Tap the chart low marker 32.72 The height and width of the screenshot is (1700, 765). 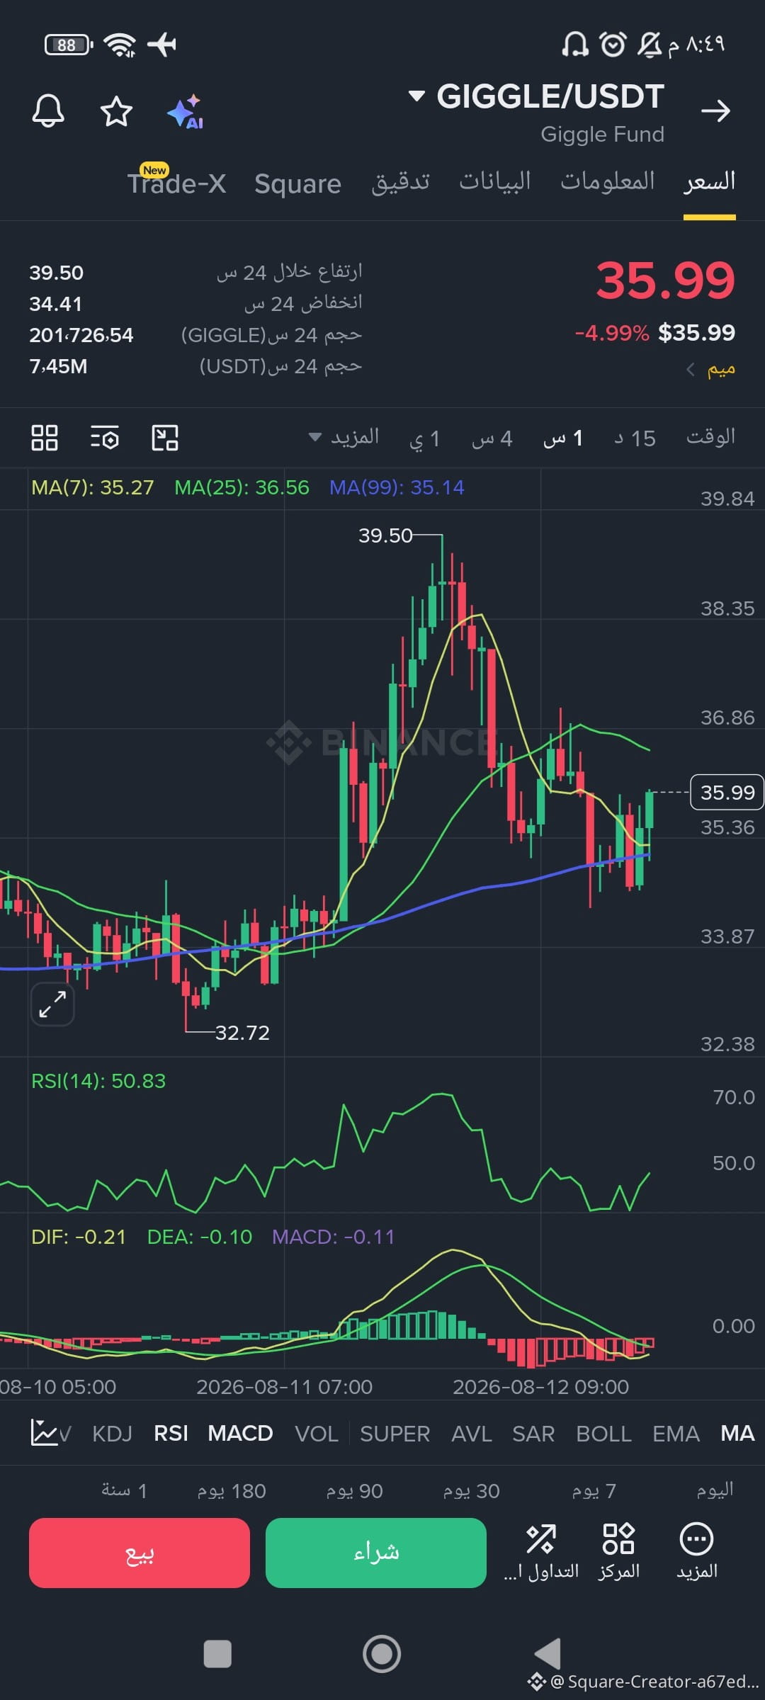tap(242, 1033)
